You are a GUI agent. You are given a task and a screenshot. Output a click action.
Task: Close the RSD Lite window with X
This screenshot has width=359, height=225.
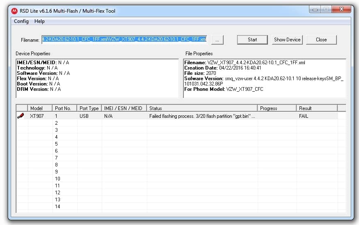(x=341, y=9)
